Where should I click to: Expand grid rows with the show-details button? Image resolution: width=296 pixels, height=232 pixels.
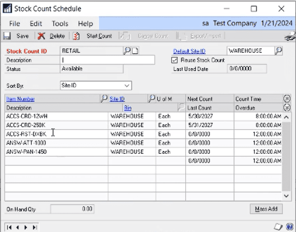[287, 108]
